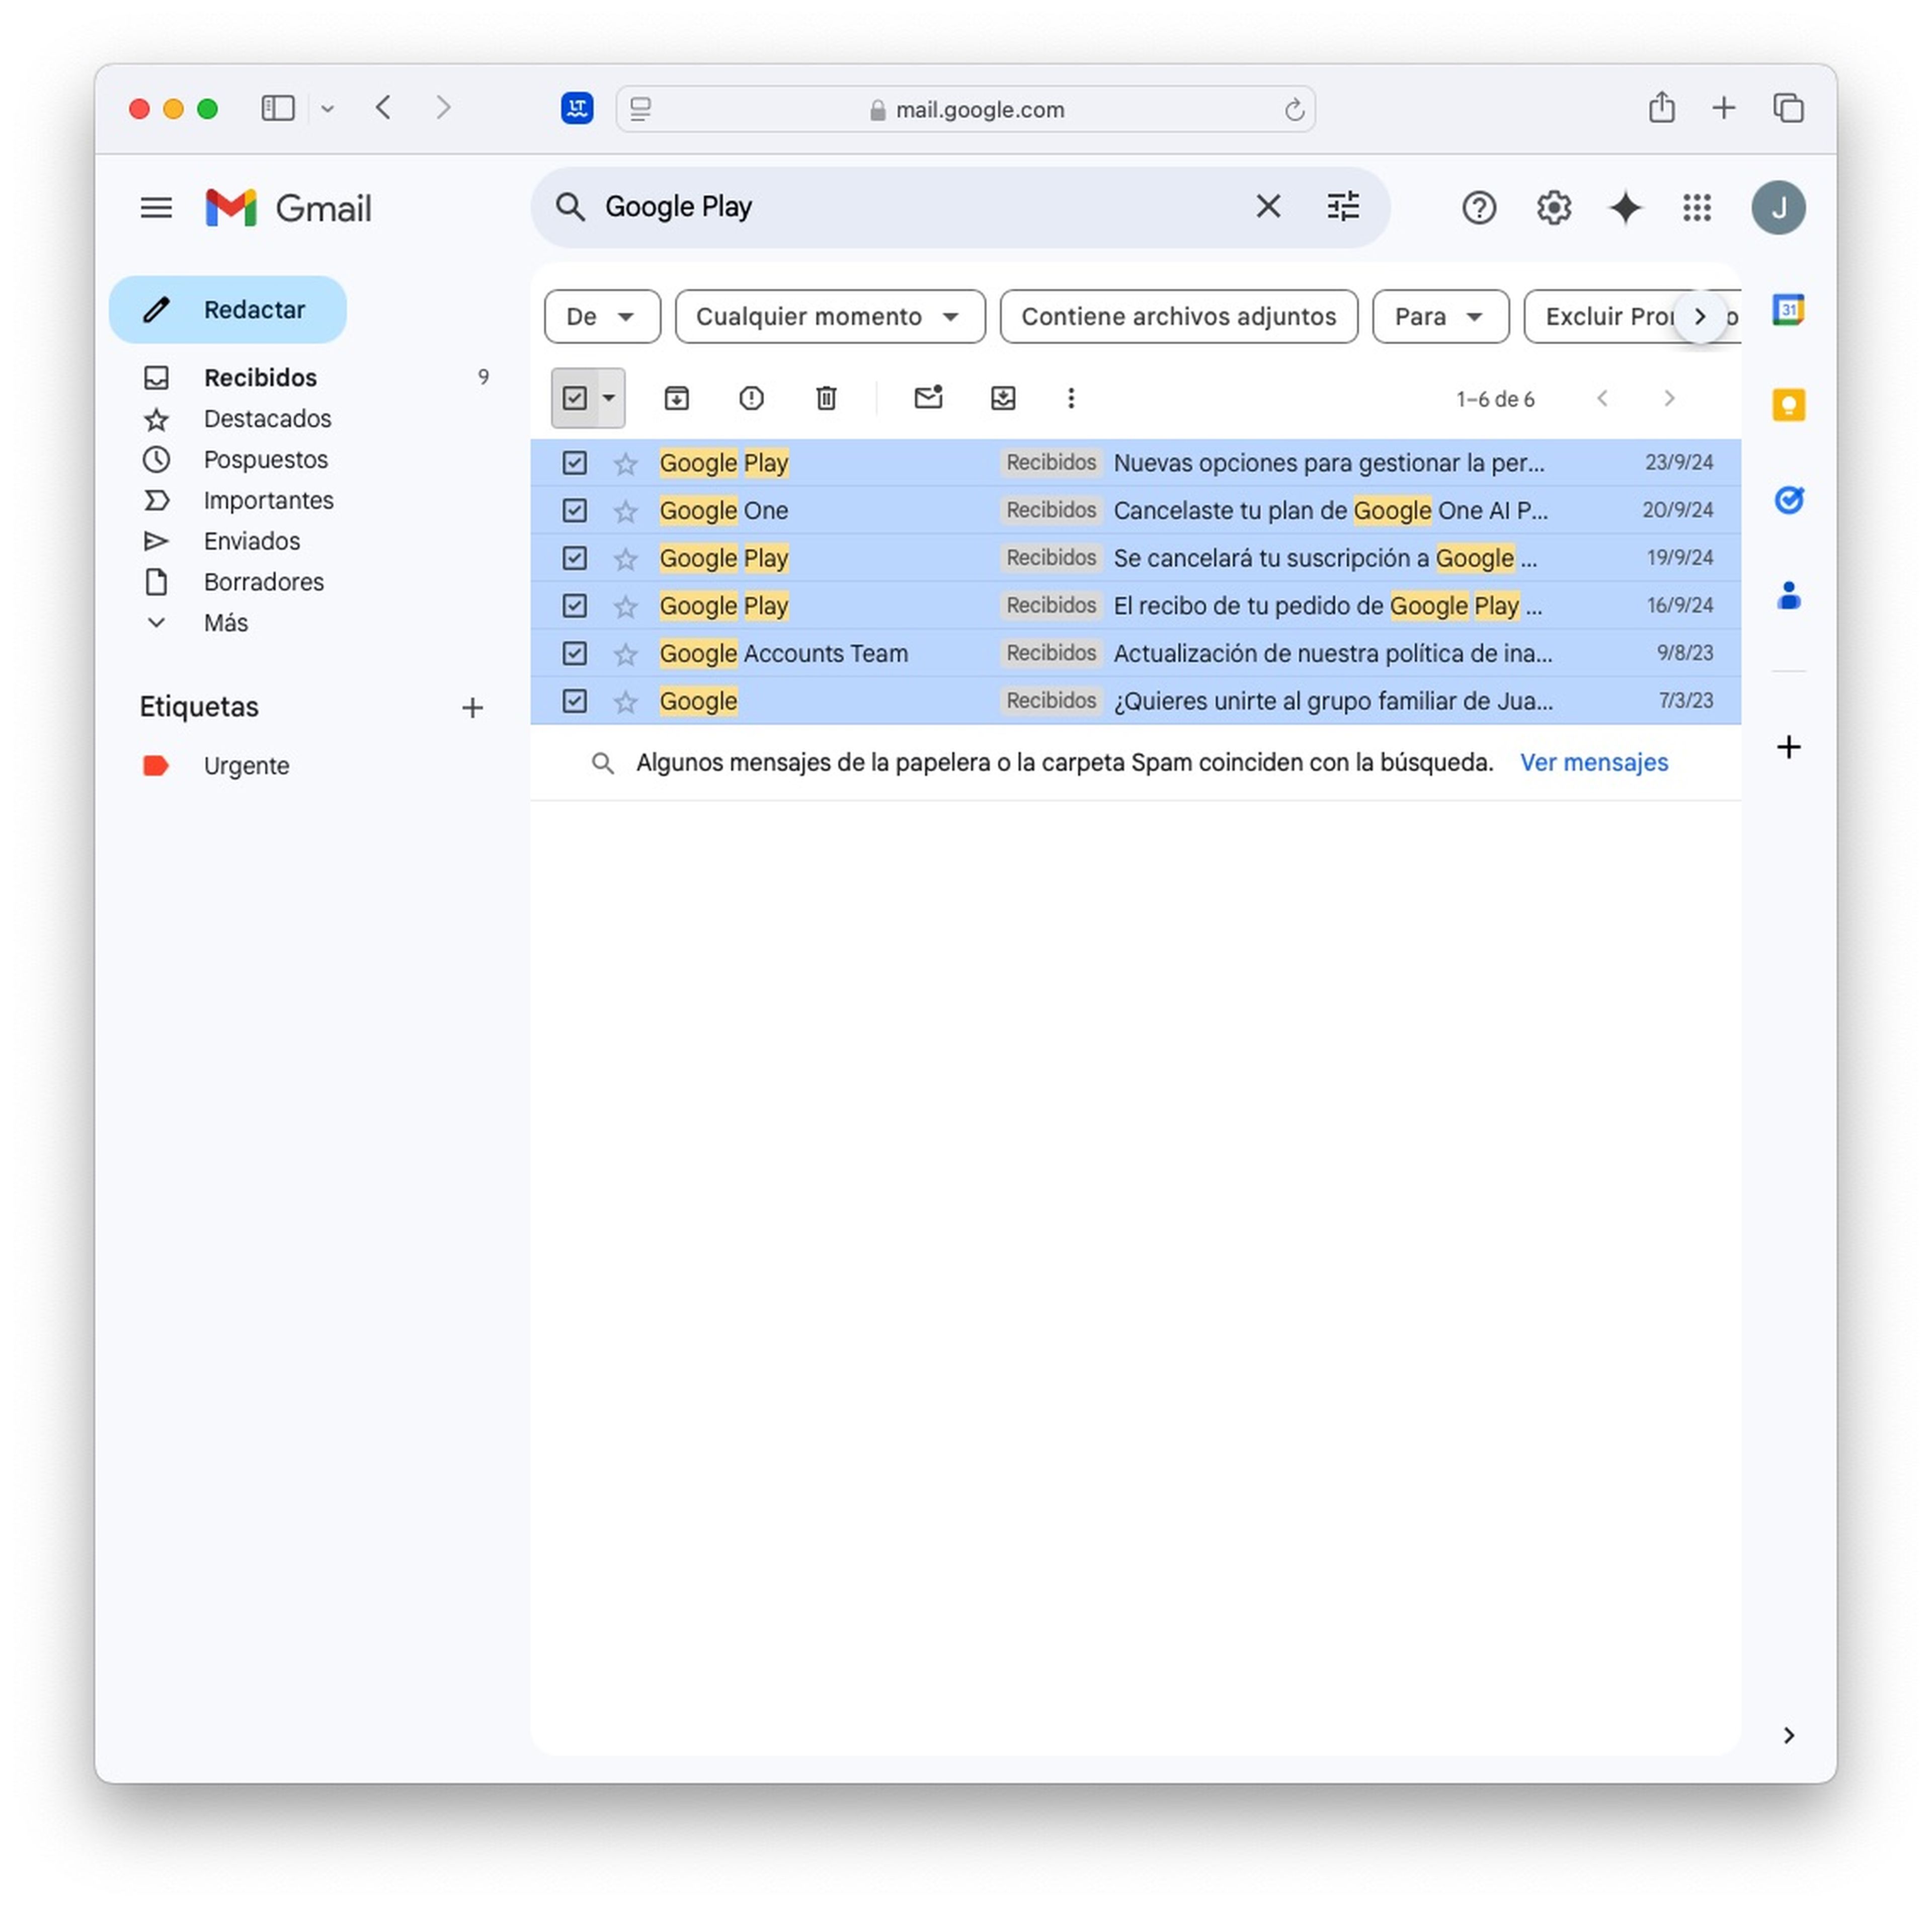Open the account avatar J
This screenshot has width=1932, height=1909.
pyautogui.click(x=1778, y=208)
